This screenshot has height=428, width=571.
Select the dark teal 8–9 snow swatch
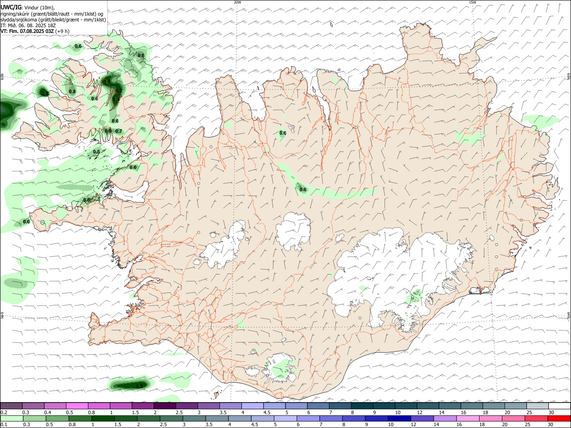(x=362, y=406)
